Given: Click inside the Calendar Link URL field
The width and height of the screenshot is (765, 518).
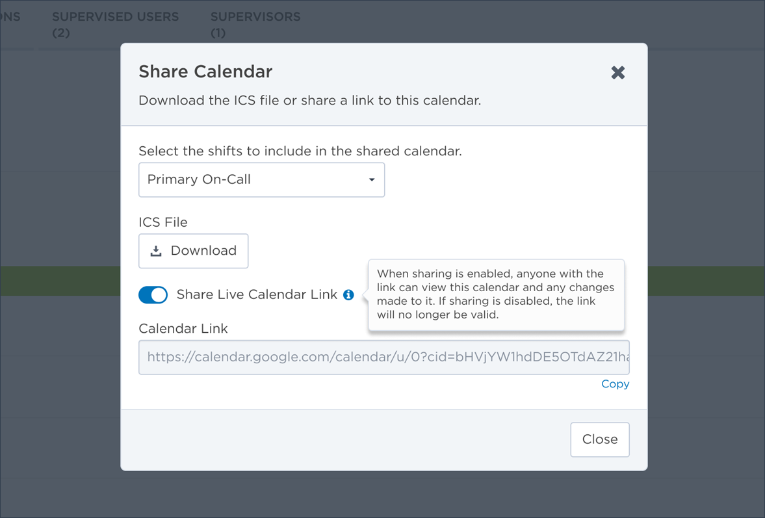Looking at the screenshot, I should (383, 357).
